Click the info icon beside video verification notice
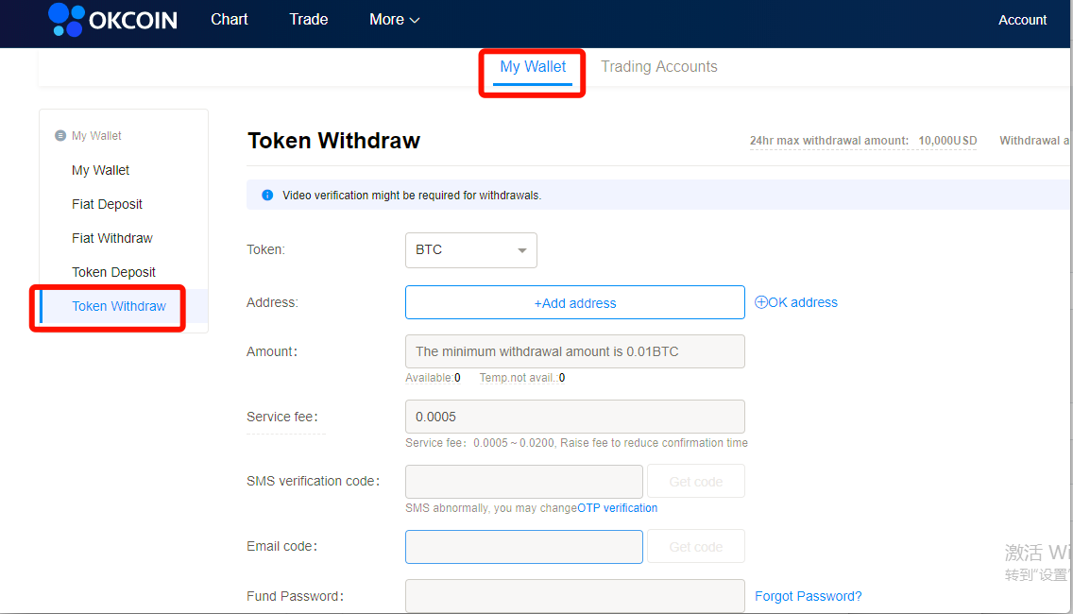 pyautogui.click(x=267, y=196)
